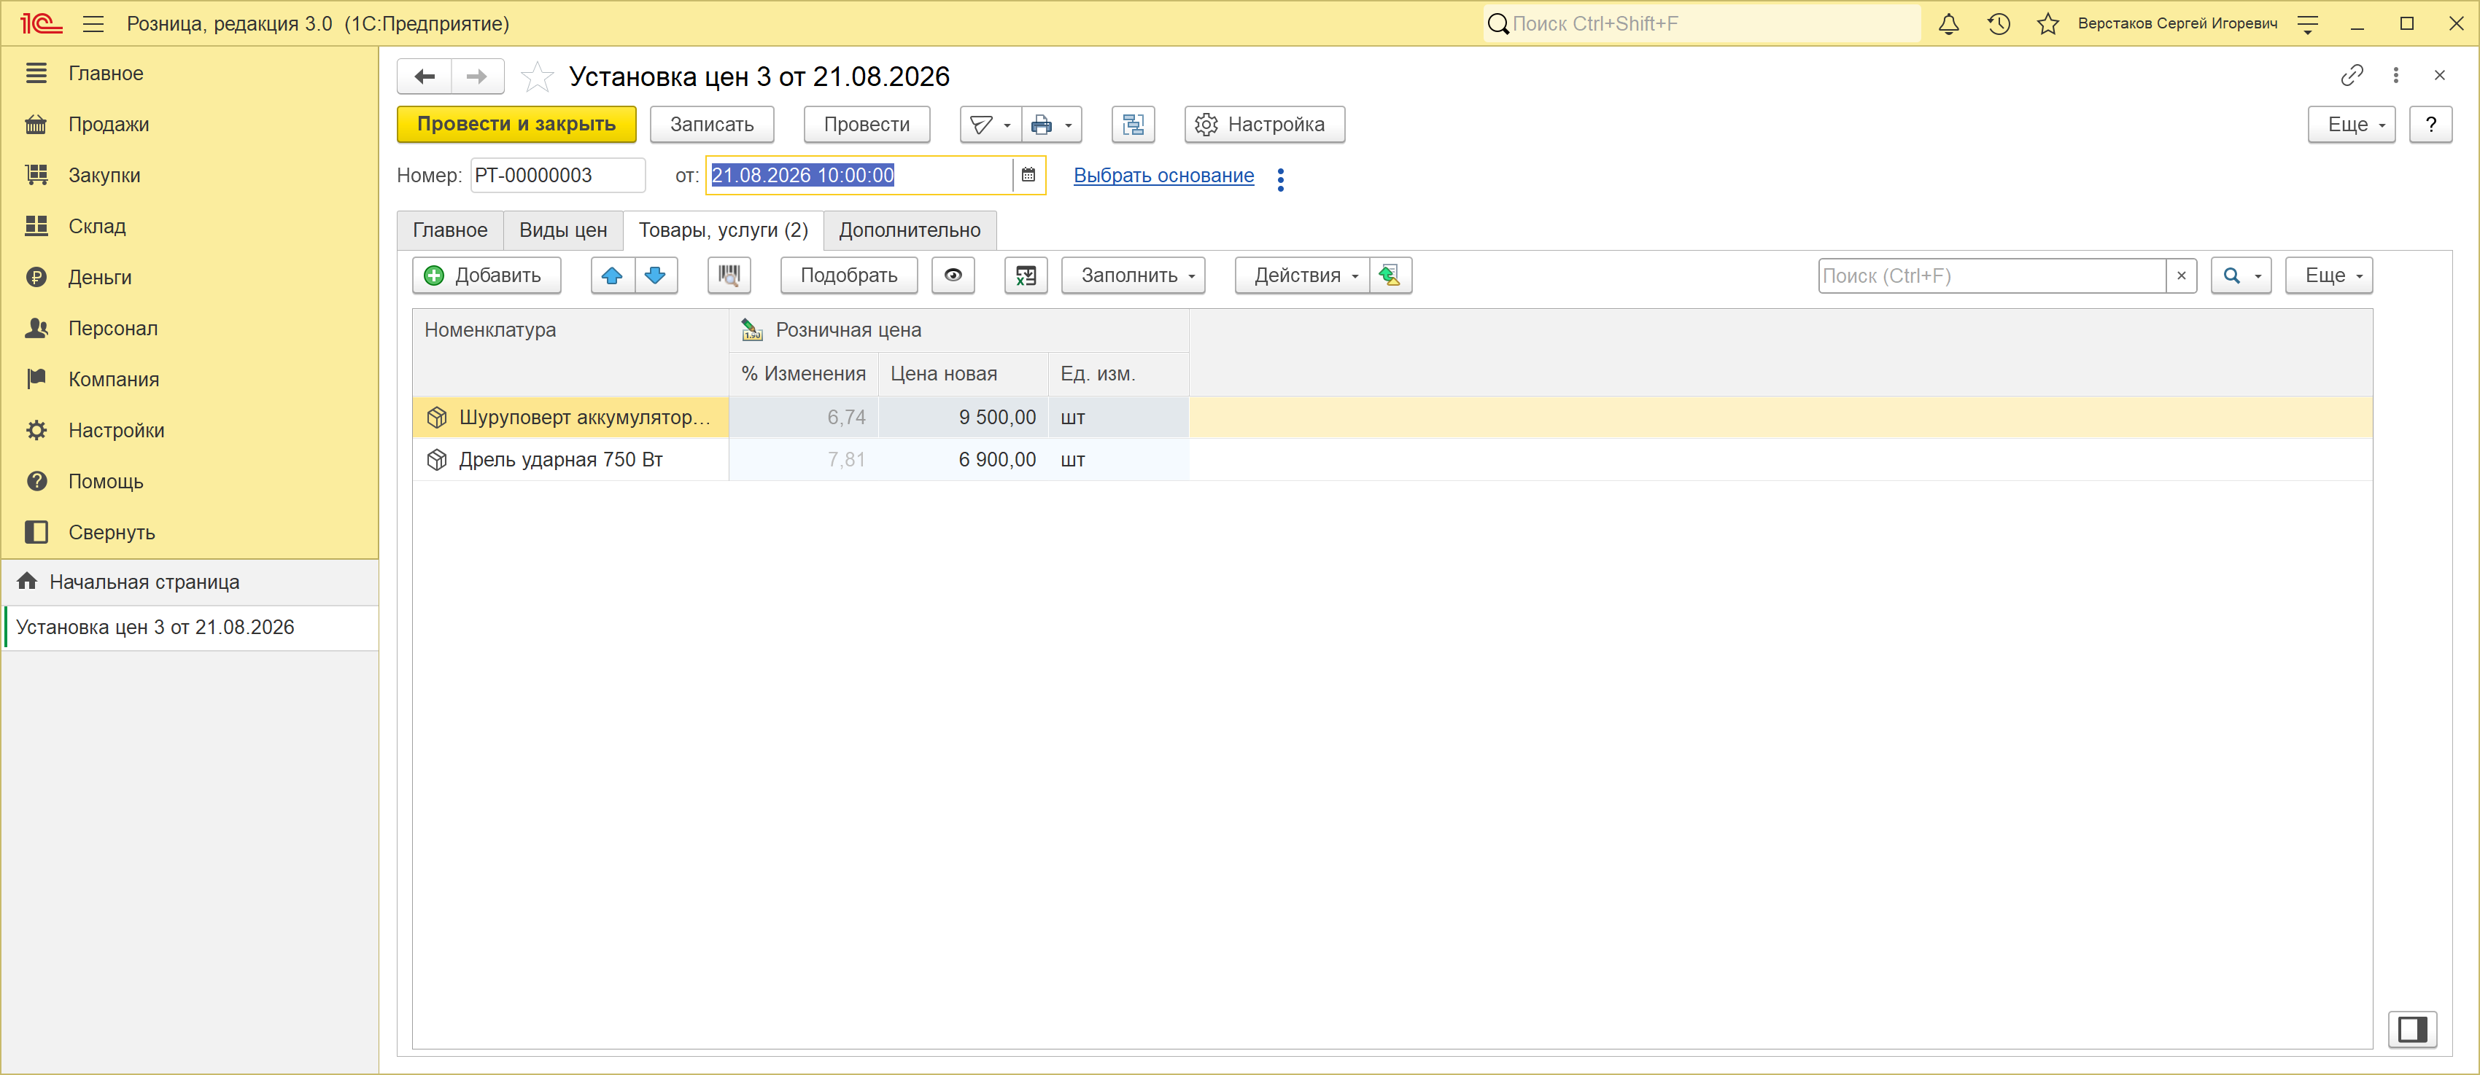Go forward with the right arrow
This screenshot has height=1075, width=2480.
[x=478, y=76]
